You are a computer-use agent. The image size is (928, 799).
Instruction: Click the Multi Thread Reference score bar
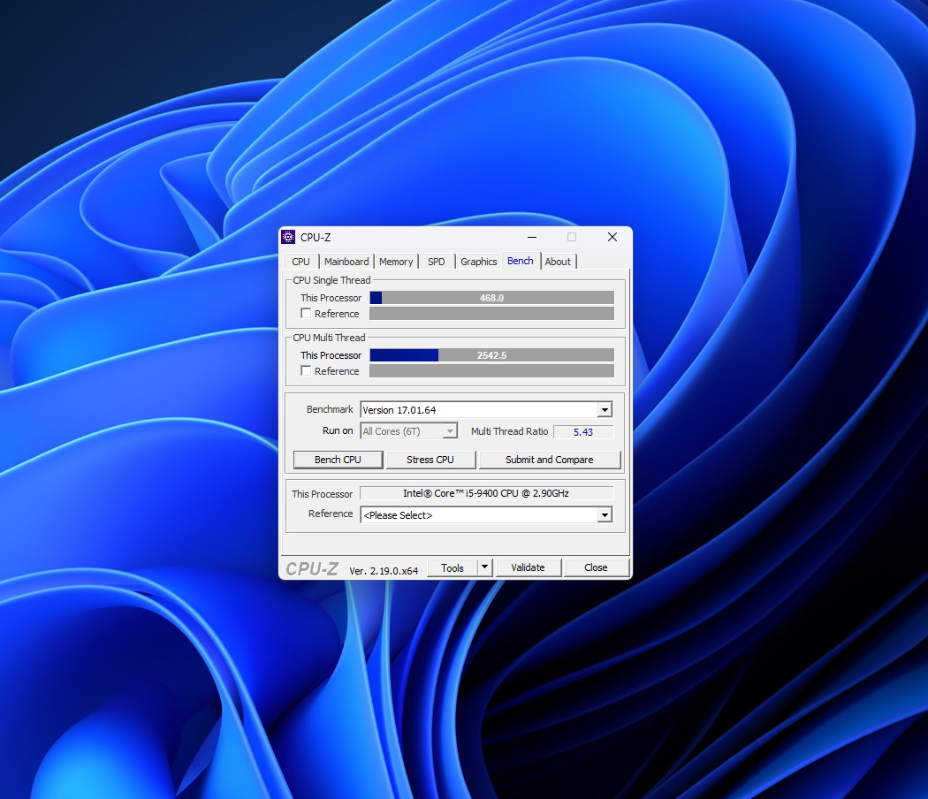pyautogui.click(x=491, y=370)
